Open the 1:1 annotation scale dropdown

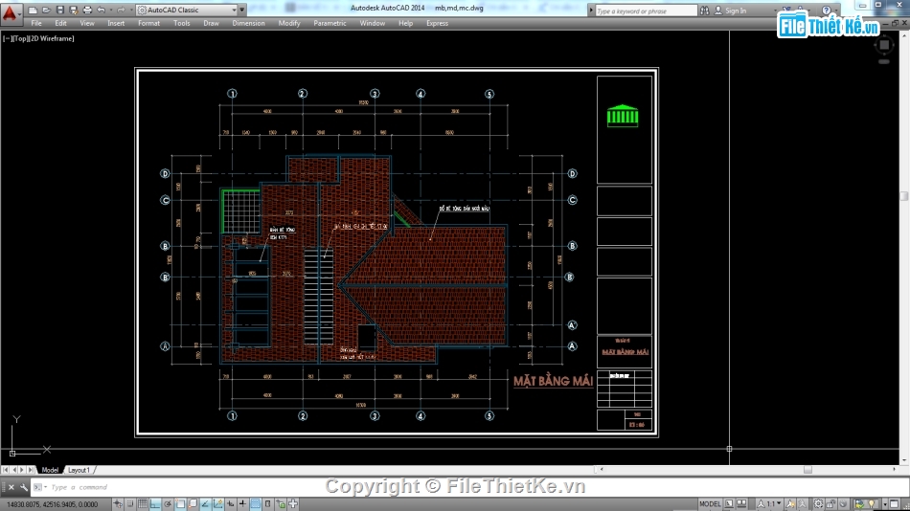769,503
